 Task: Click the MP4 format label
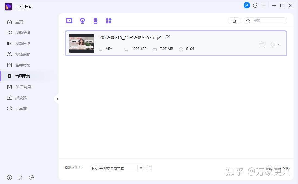tap(109, 49)
